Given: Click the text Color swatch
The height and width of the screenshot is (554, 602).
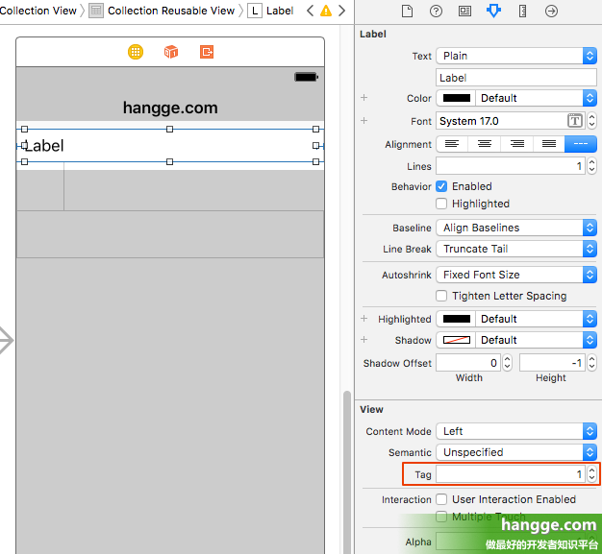Looking at the screenshot, I should 456,98.
